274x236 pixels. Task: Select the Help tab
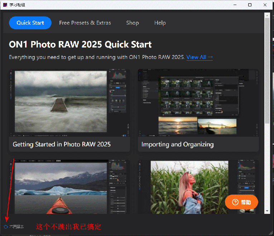[160, 23]
